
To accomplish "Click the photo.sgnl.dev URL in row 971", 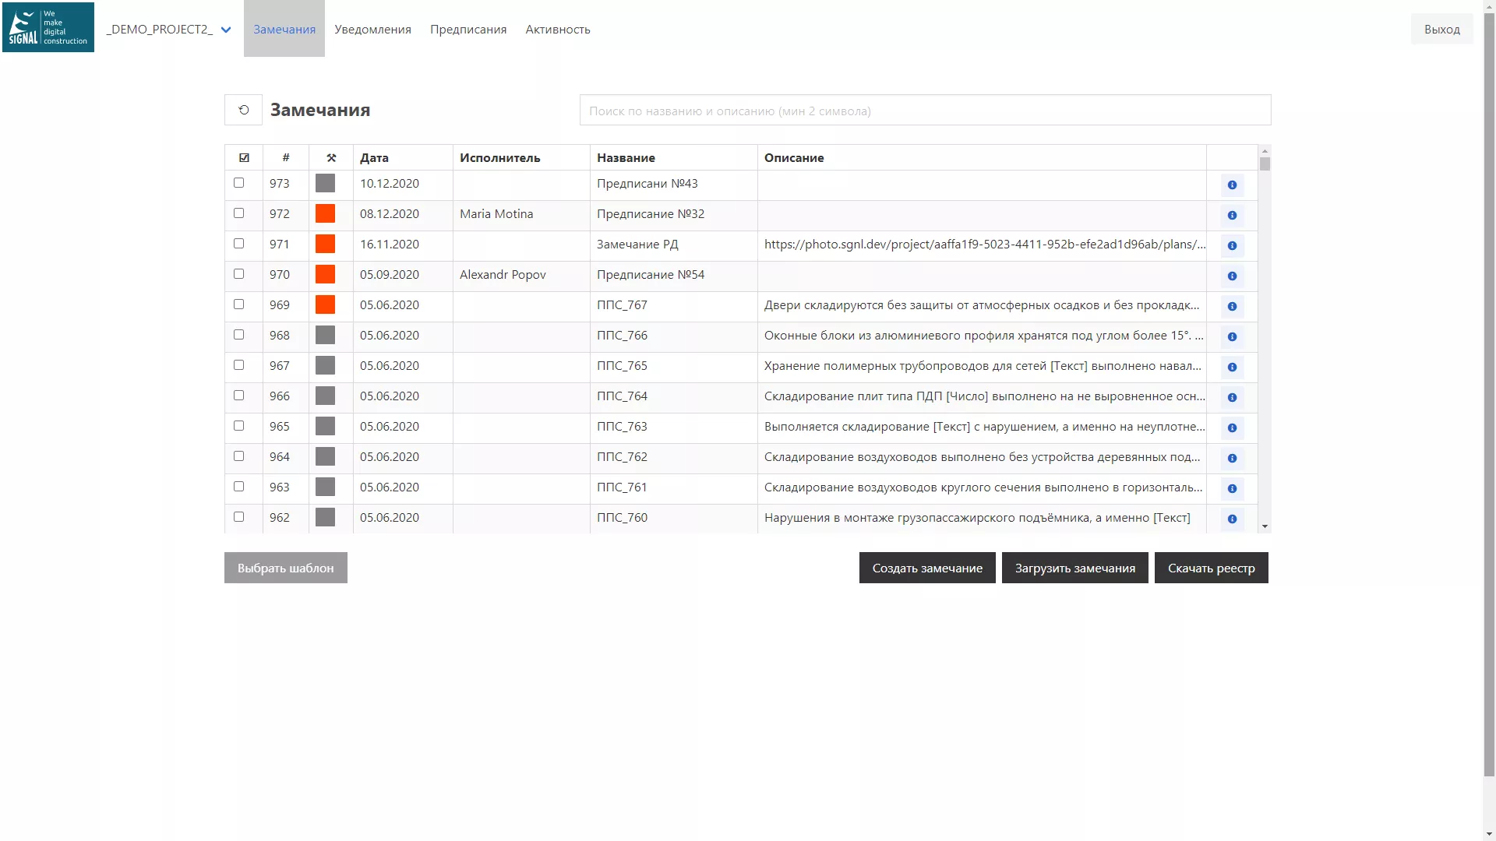I will point(984,244).
